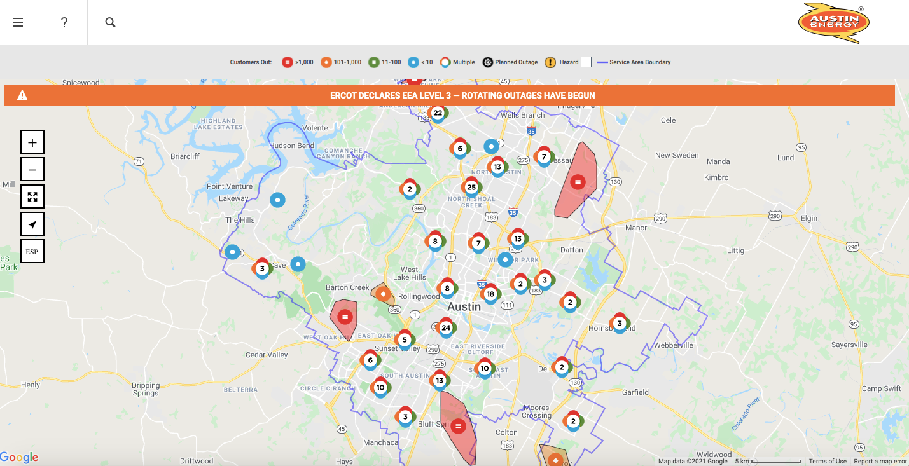Click the Multiple legend entry
The height and width of the screenshot is (466, 909).
click(457, 62)
